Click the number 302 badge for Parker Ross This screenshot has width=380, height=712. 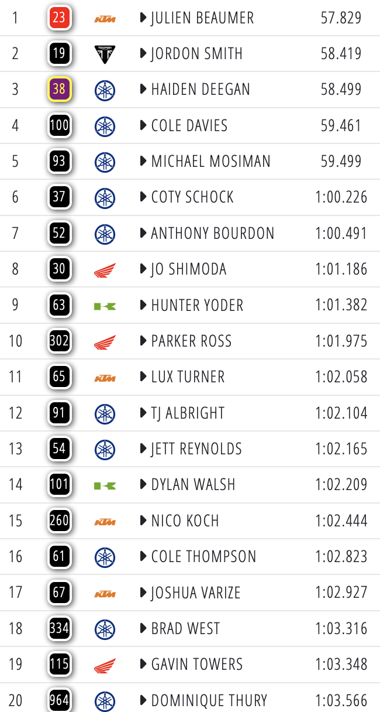59,341
